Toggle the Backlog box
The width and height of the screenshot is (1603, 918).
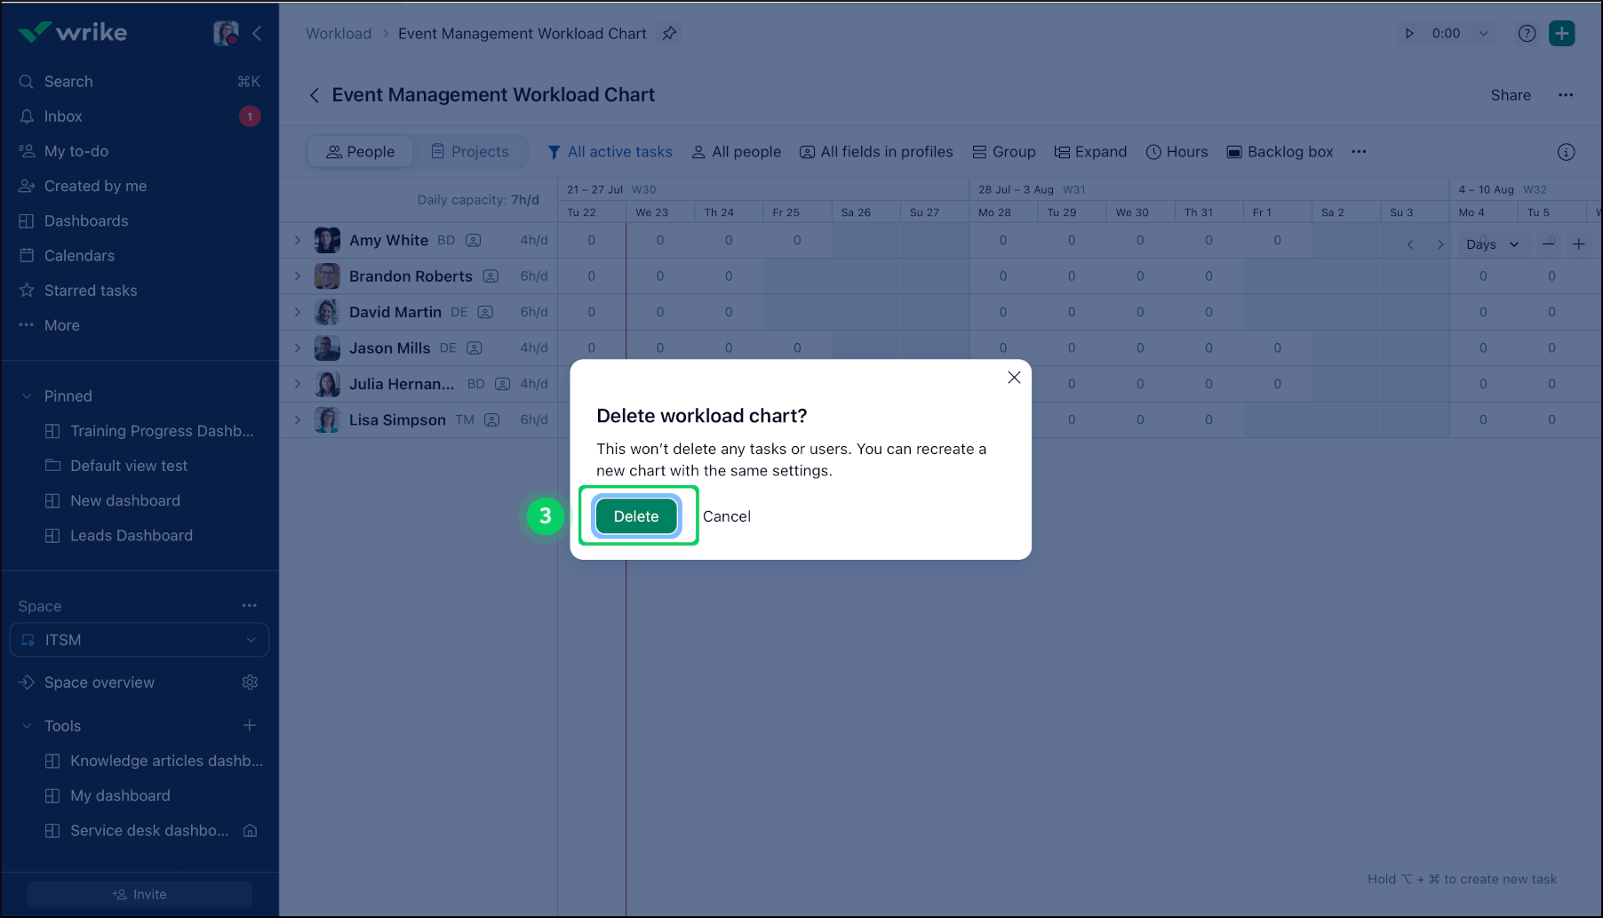click(1280, 152)
